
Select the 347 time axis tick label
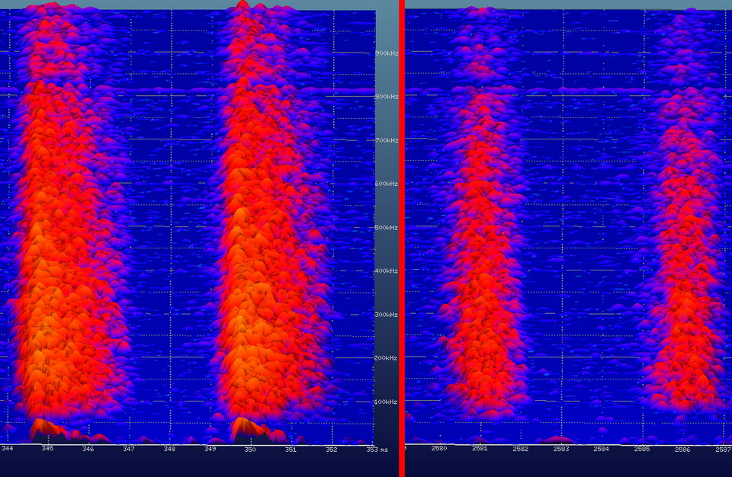[128, 449]
